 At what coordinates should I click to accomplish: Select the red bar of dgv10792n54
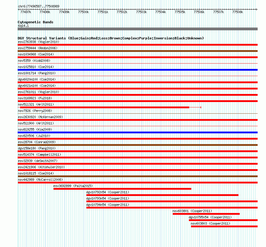click(x=162, y=195)
